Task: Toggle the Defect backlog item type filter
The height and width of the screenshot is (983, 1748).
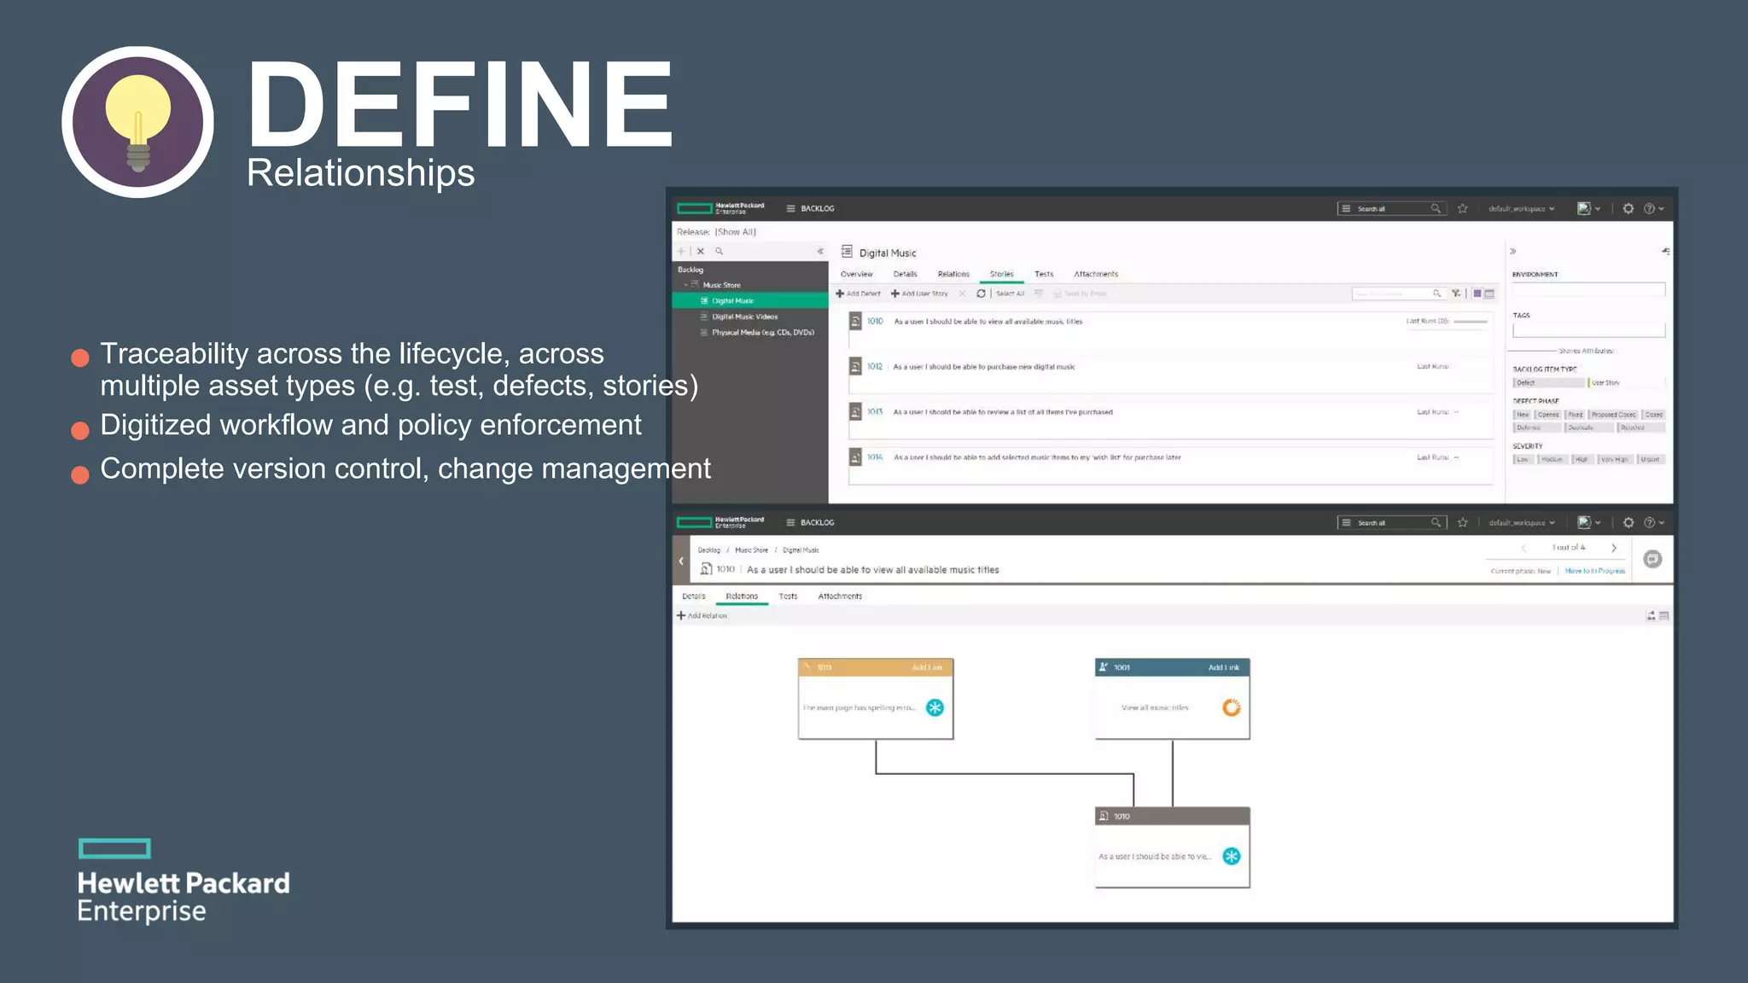Action: point(1549,383)
